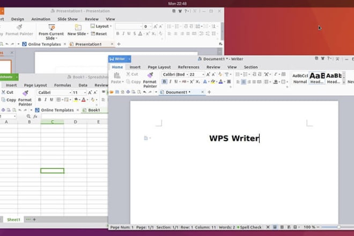
Task: Open Online Templates tab in Spreadsheets window
Action: click(57, 110)
